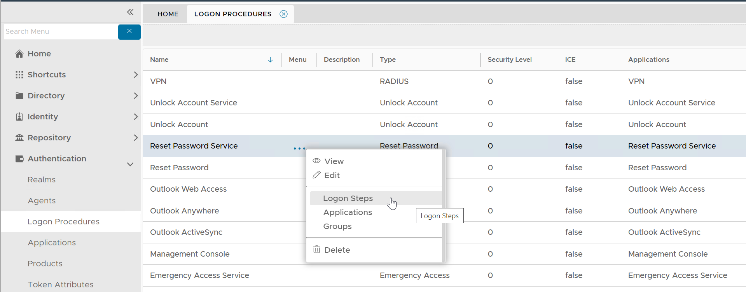Click the Name column sort arrow

pos(271,60)
